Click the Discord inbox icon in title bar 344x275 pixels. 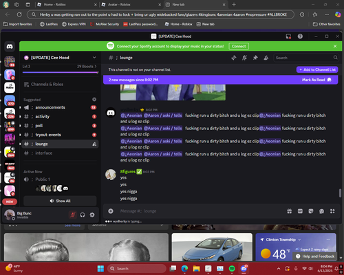(288, 36)
